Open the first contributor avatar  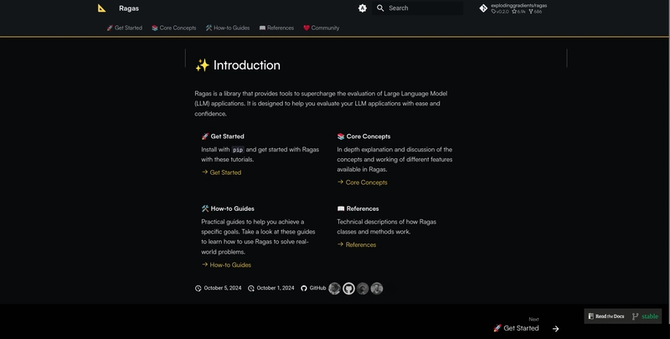click(334, 289)
